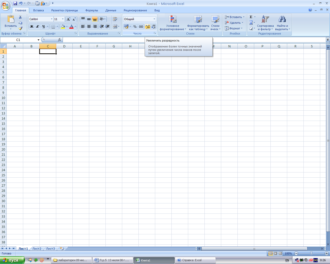The width and height of the screenshot is (330, 264).
Task: Apply yellow fill color bucket
Action: [63, 26]
